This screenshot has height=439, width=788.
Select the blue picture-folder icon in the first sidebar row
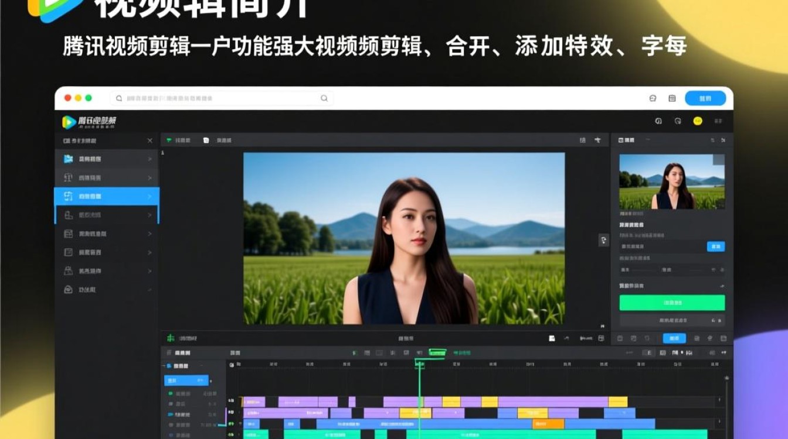tap(69, 159)
